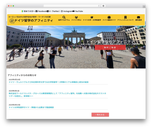Open the YouTube text link

(79, 11)
